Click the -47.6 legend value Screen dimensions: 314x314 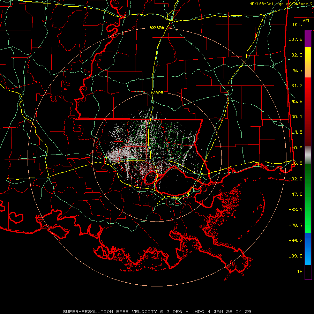click(296, 194)
